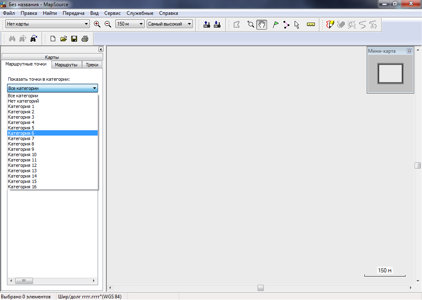
Task: Switch to the Маршруты tab
Action: [x=66, y=65]
